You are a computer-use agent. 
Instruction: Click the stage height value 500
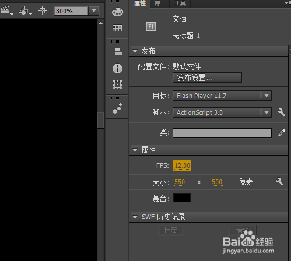point(217,182)
